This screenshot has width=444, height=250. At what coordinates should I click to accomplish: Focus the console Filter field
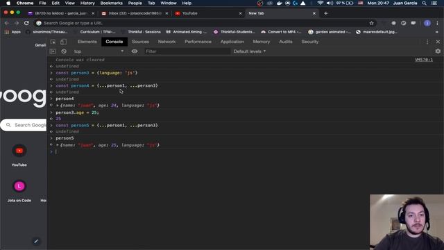pyautogui.click(x=187, y=51)
